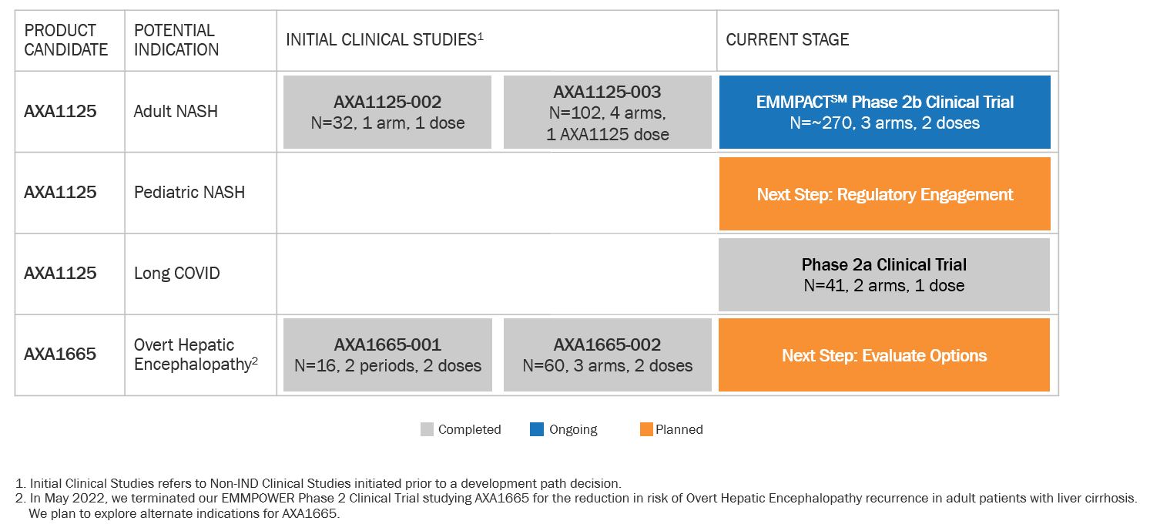The image size is (1150, 531).
Task: Click the gray Completed legend swatch
Action: tap(427, 429)
